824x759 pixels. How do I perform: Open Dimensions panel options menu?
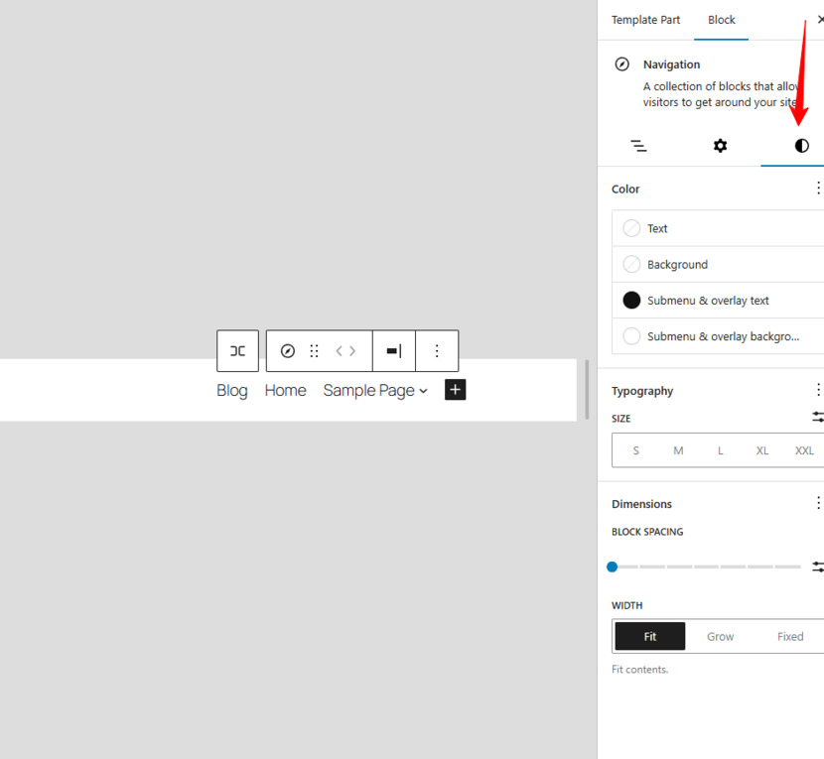(x=818, y=503)
